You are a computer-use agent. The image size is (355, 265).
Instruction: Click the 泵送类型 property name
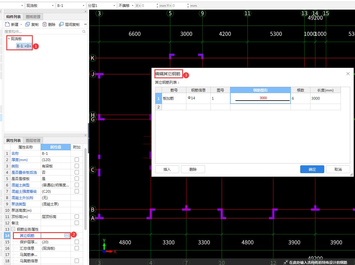(19, 204)
